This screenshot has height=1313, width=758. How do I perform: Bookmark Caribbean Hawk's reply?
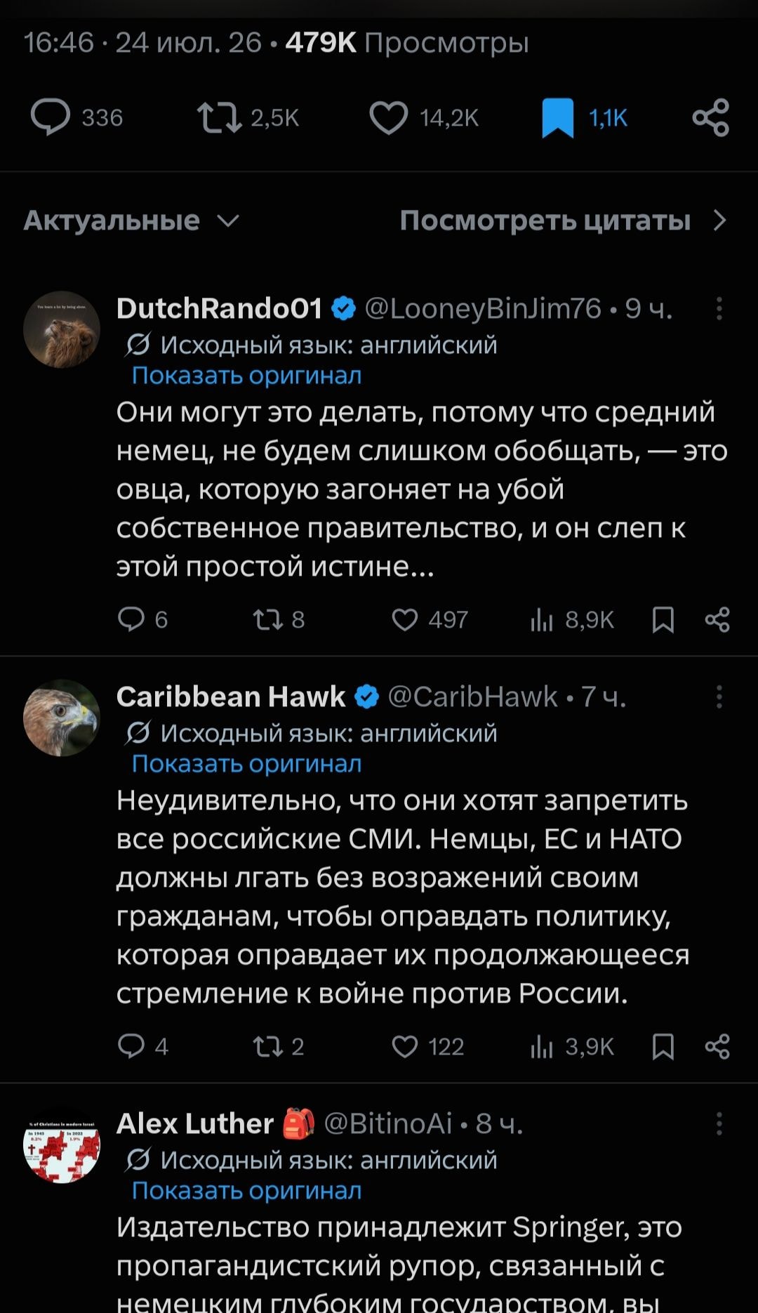pos(663,1046)
